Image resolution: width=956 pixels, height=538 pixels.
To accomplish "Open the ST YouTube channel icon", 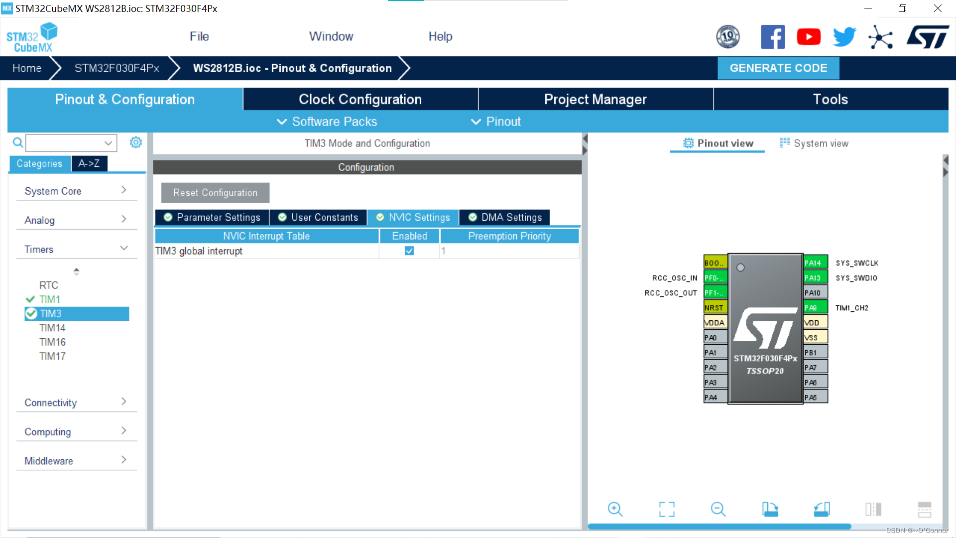I will [809, 37].
